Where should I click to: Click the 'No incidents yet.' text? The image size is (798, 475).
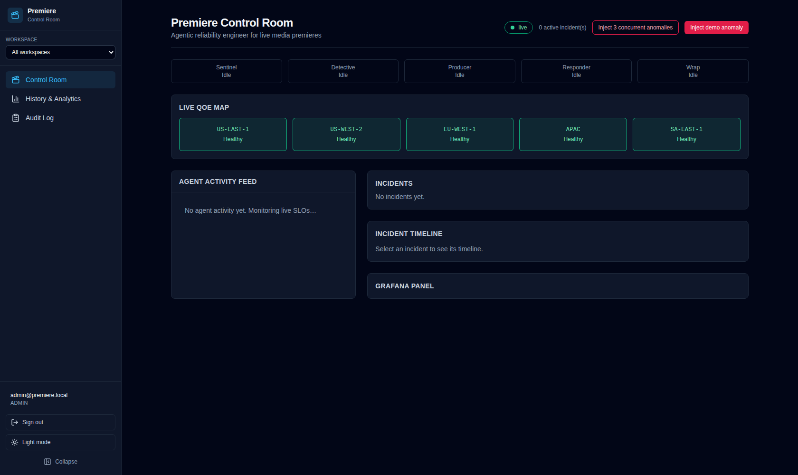[x=400, y=197]
